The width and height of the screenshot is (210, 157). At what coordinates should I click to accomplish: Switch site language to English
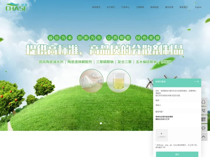pyautogui.click(x=198, y=7)
